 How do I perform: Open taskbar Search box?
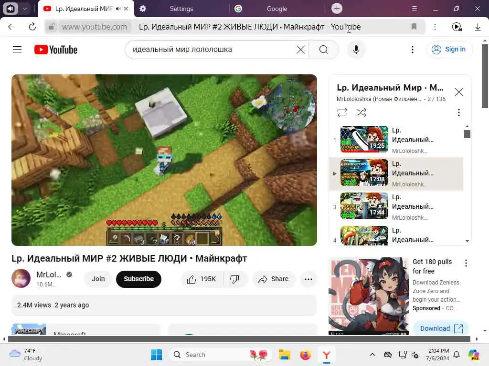pos(221,355)
